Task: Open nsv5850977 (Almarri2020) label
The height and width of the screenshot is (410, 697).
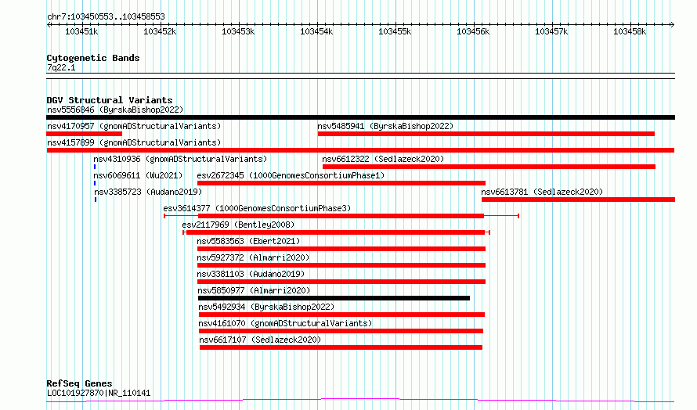Action: click(x=254, y=290)
